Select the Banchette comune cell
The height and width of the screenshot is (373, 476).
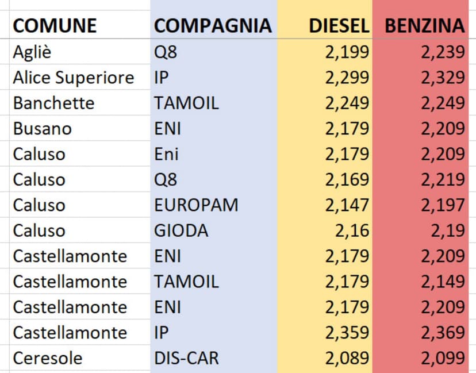pyautogui.click(x=53, y=103)
